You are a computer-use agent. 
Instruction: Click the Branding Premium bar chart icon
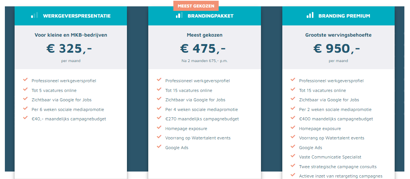[x=310, y=15]
